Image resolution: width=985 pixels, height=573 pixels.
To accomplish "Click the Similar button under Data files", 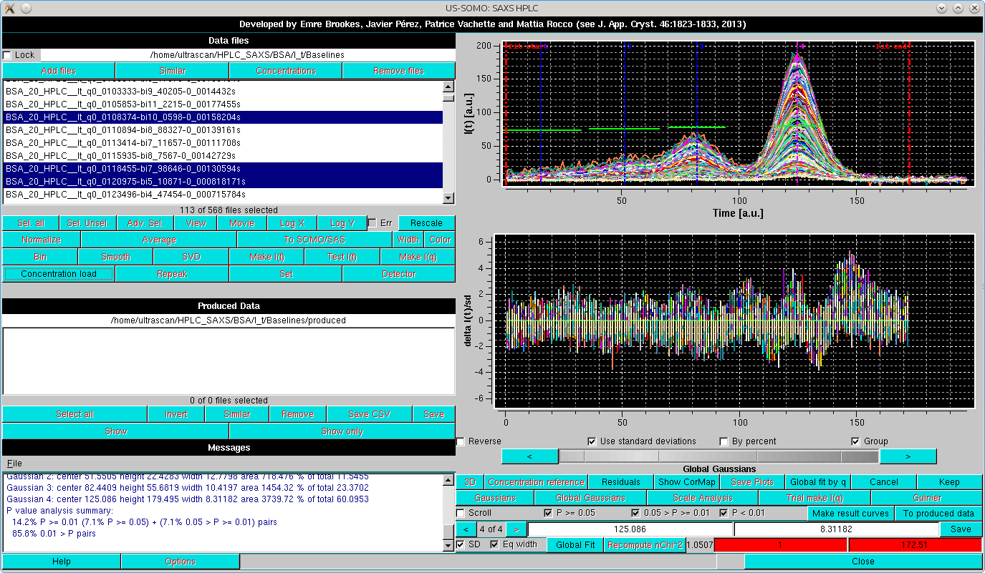I will [x=172, y=71].
